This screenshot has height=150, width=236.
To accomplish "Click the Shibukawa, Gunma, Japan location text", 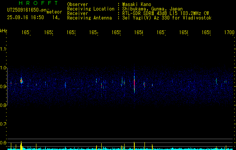I will (x=152, y=9).
